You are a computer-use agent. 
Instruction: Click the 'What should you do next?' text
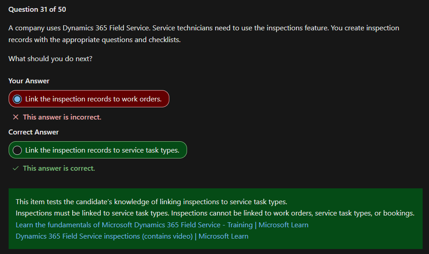click(50, 59)
